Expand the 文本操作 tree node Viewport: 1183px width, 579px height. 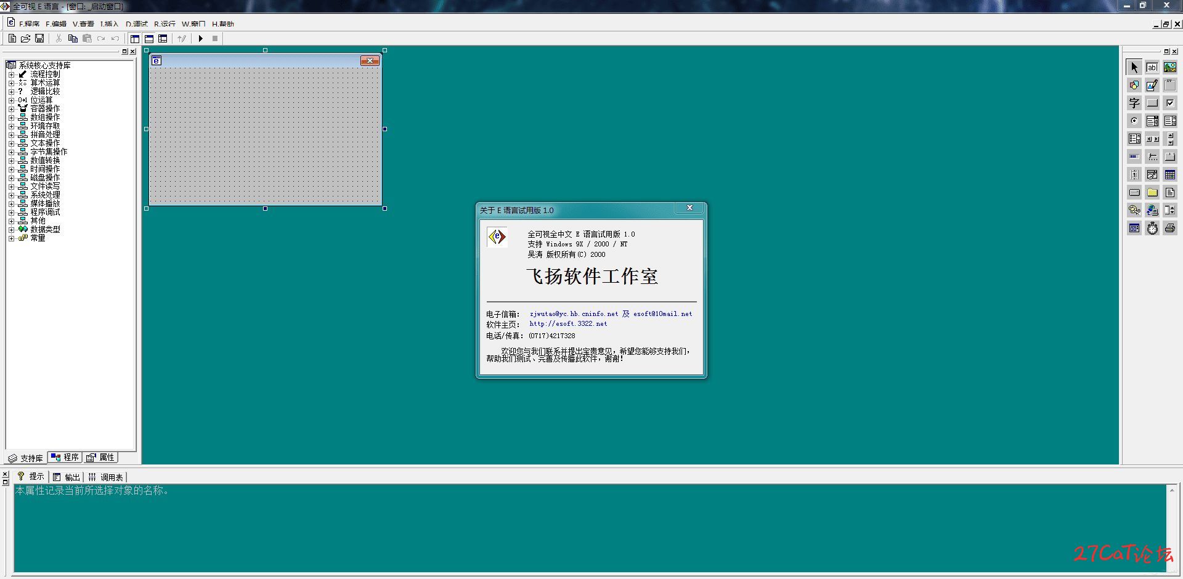click(x=11, y=143)
